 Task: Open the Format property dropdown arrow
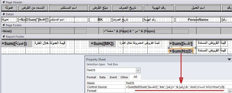click(x=230, y=91)
